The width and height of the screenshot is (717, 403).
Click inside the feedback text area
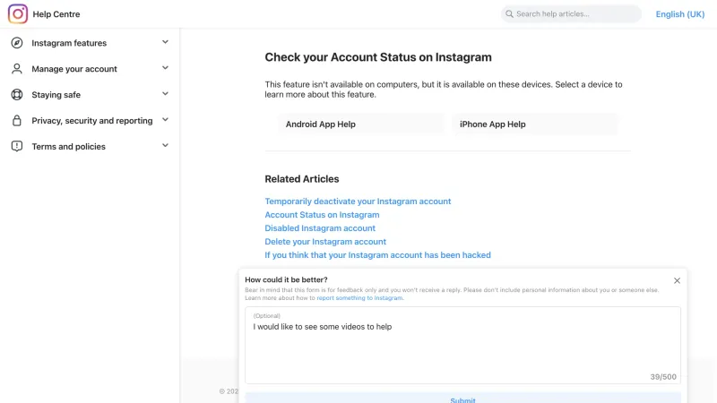pos(462,346)
